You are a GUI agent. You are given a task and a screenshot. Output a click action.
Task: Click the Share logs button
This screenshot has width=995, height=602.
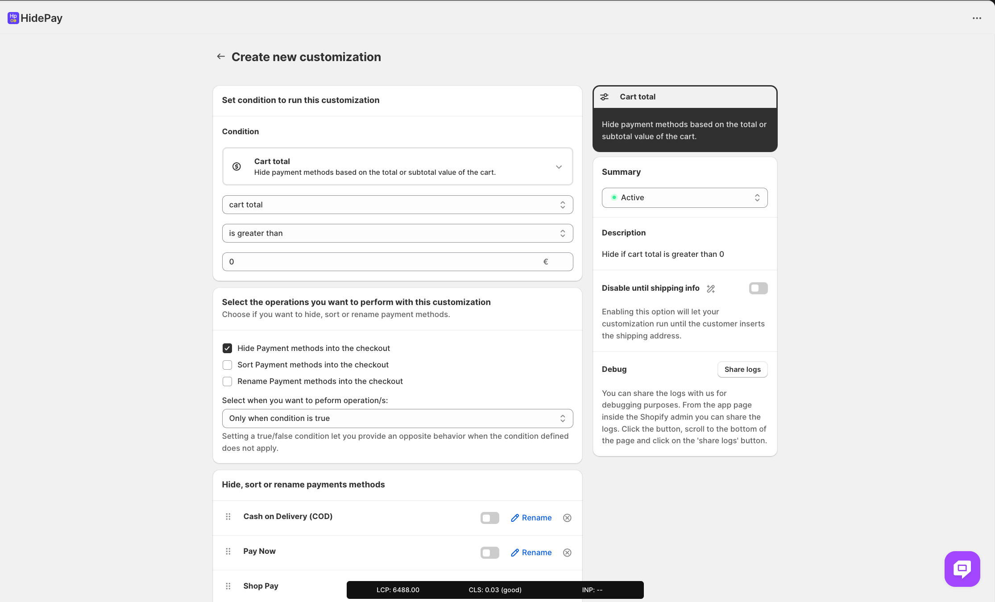point(742,369)
